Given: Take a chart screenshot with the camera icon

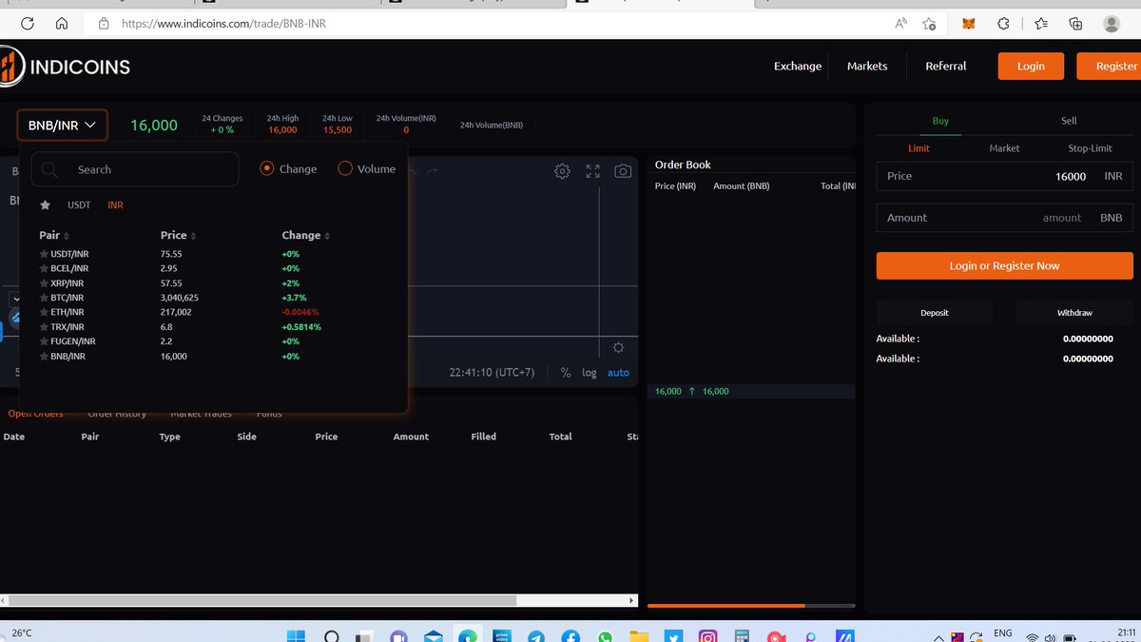Looking at the screenshot, I should click(623, 171).
